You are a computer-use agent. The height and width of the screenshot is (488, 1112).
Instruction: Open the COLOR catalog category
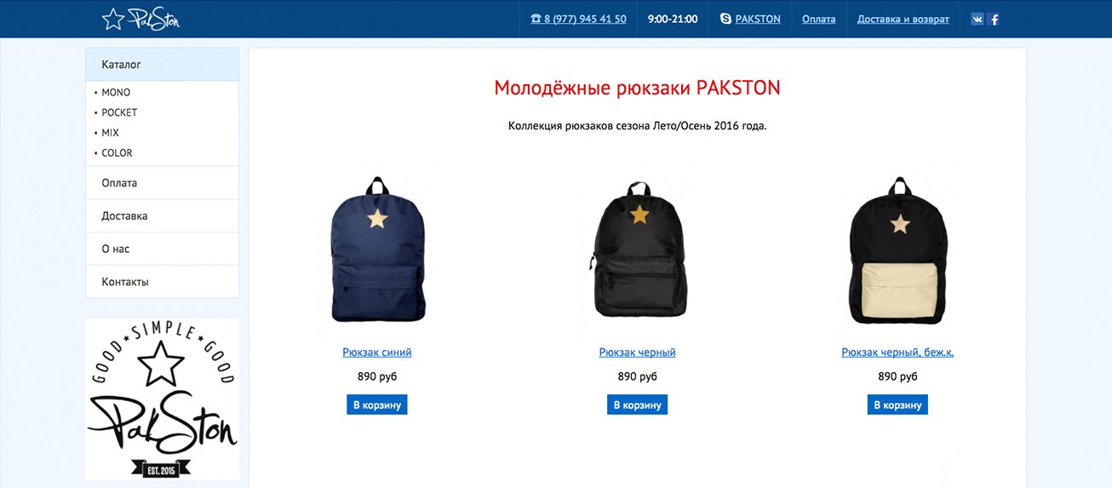click(x=117, y=153)
